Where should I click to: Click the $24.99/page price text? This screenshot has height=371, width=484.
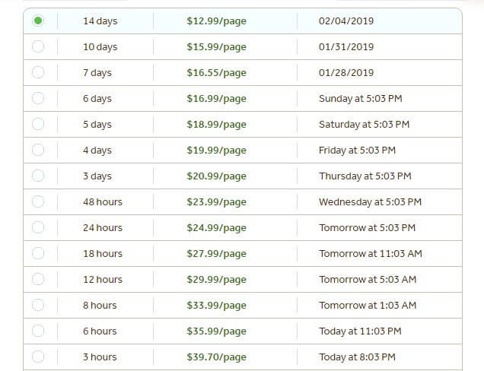(x=216, y=228)
